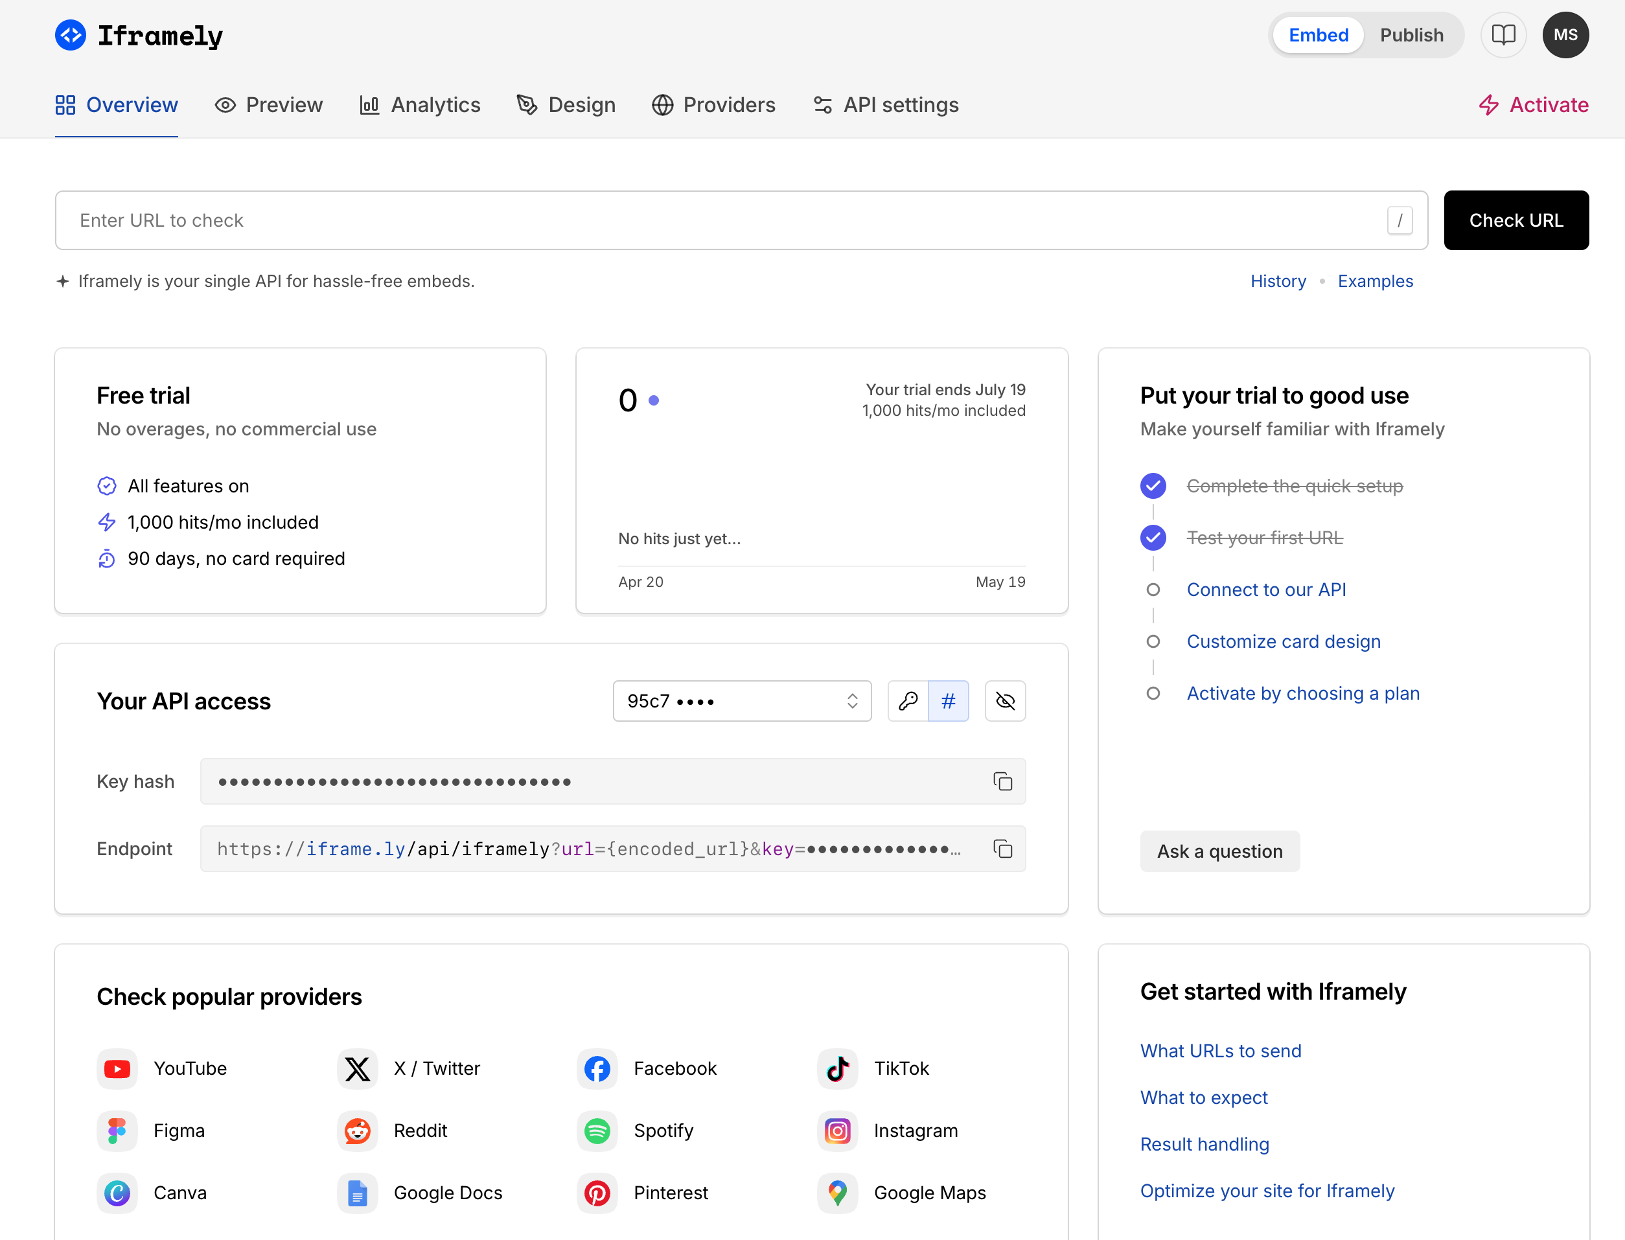
Task: Click the Activate by choosing a plan step circle
Action: [x=1153, y=693]
